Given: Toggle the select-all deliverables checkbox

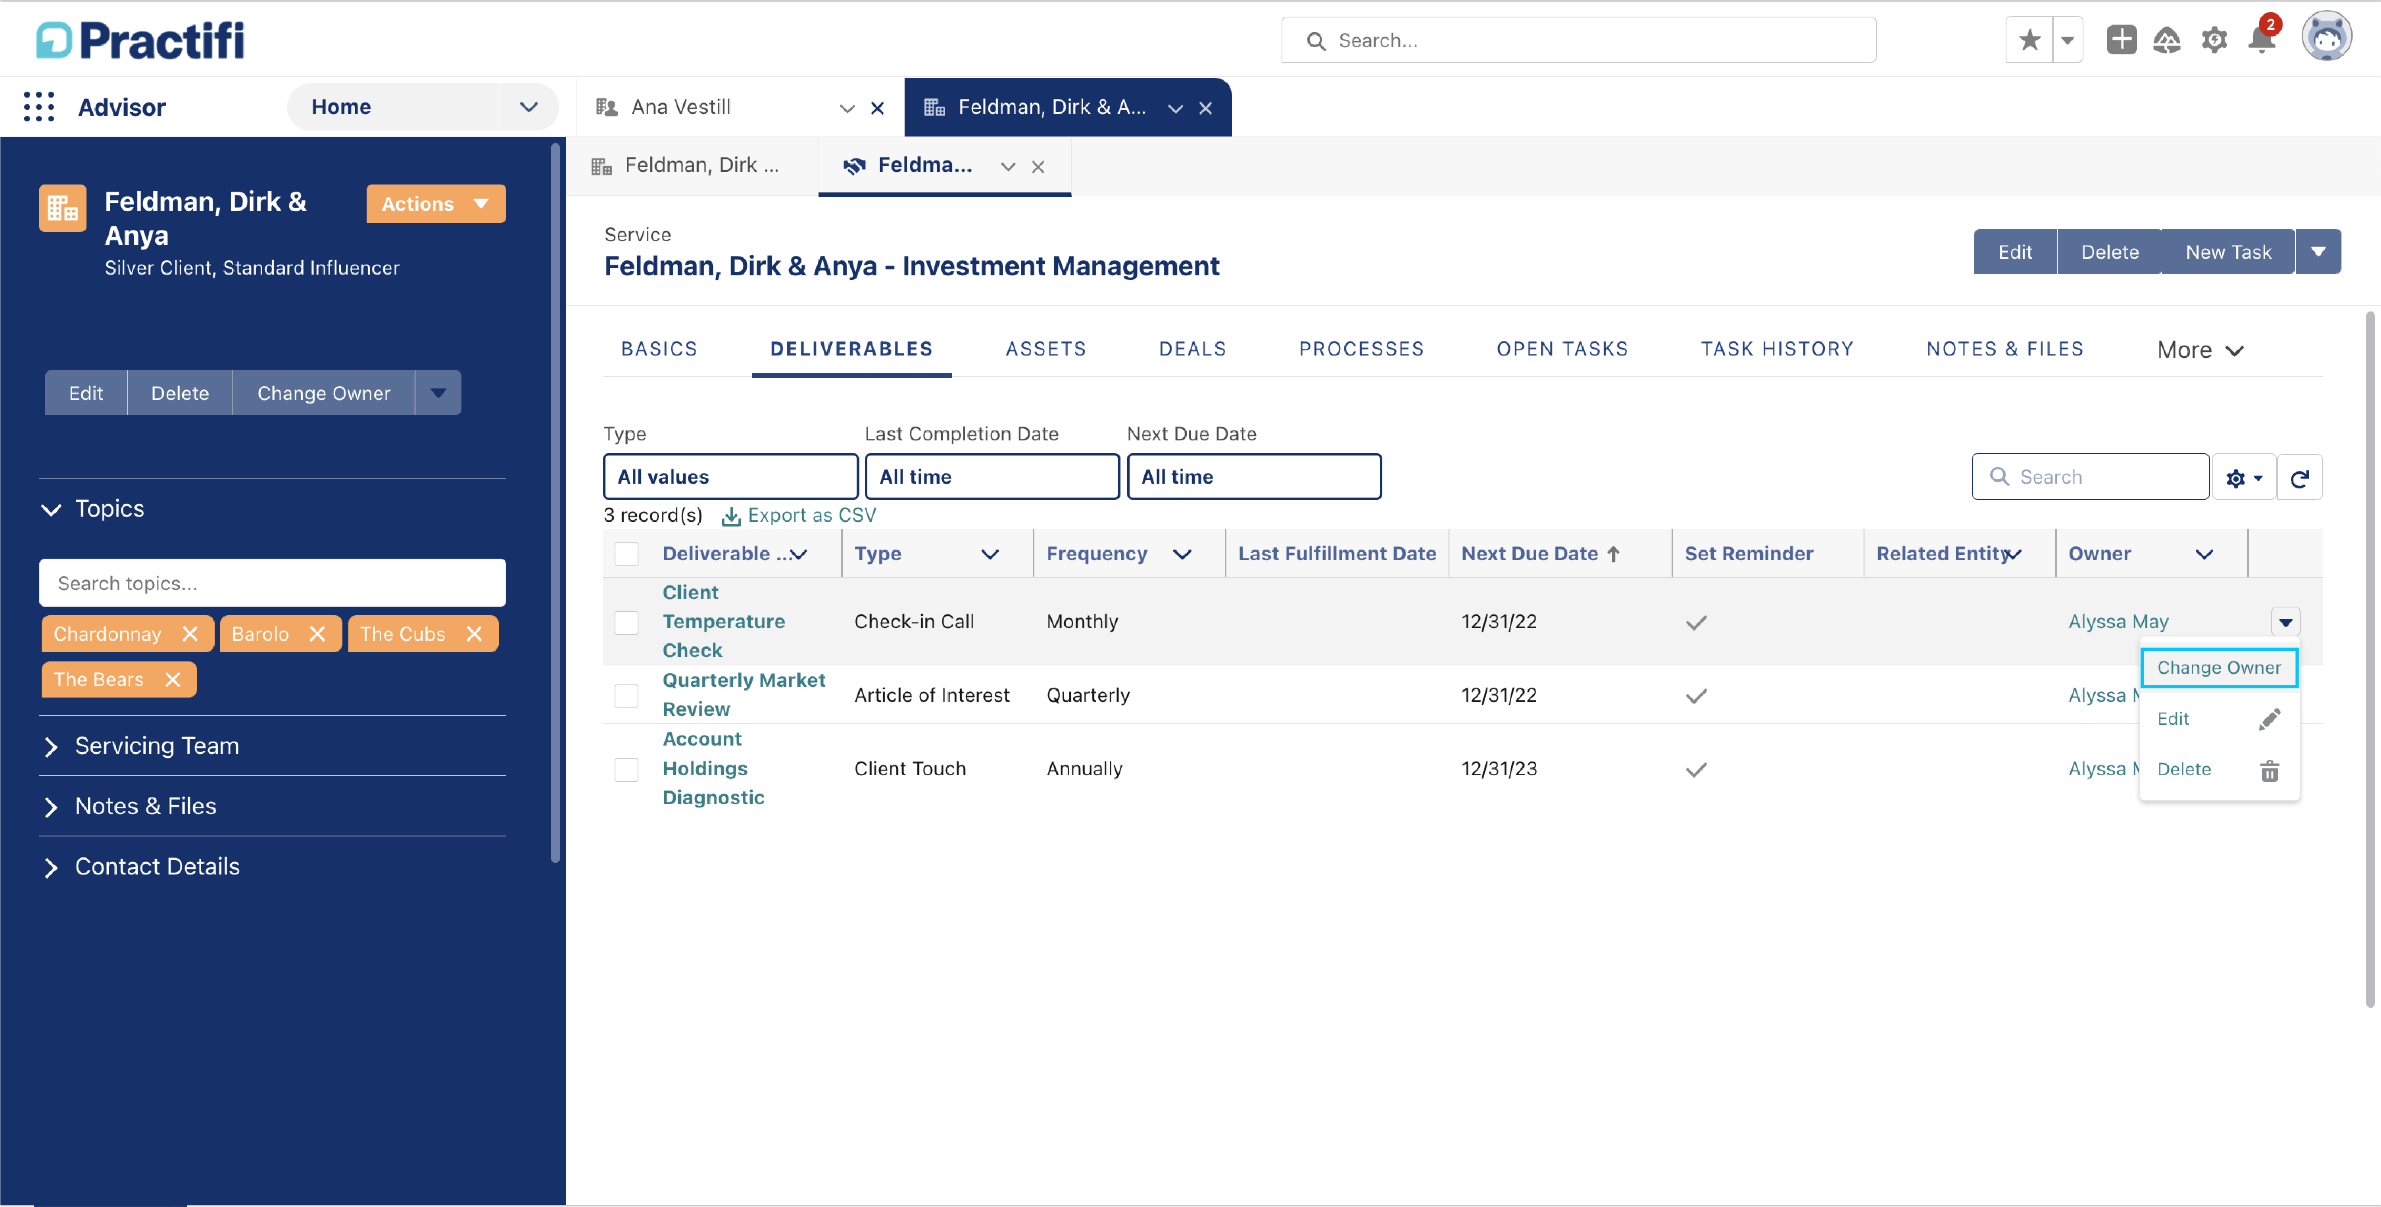Looking at the screenshot, I should (x=626, y=555).
